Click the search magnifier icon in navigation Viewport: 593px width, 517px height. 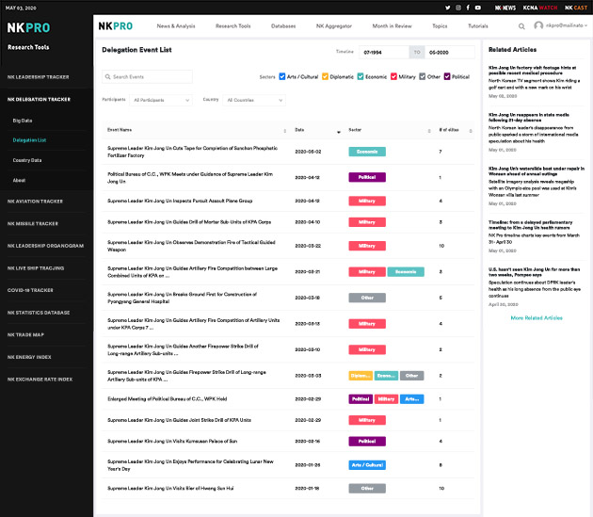pyautogui.click(x=521, y=26)
